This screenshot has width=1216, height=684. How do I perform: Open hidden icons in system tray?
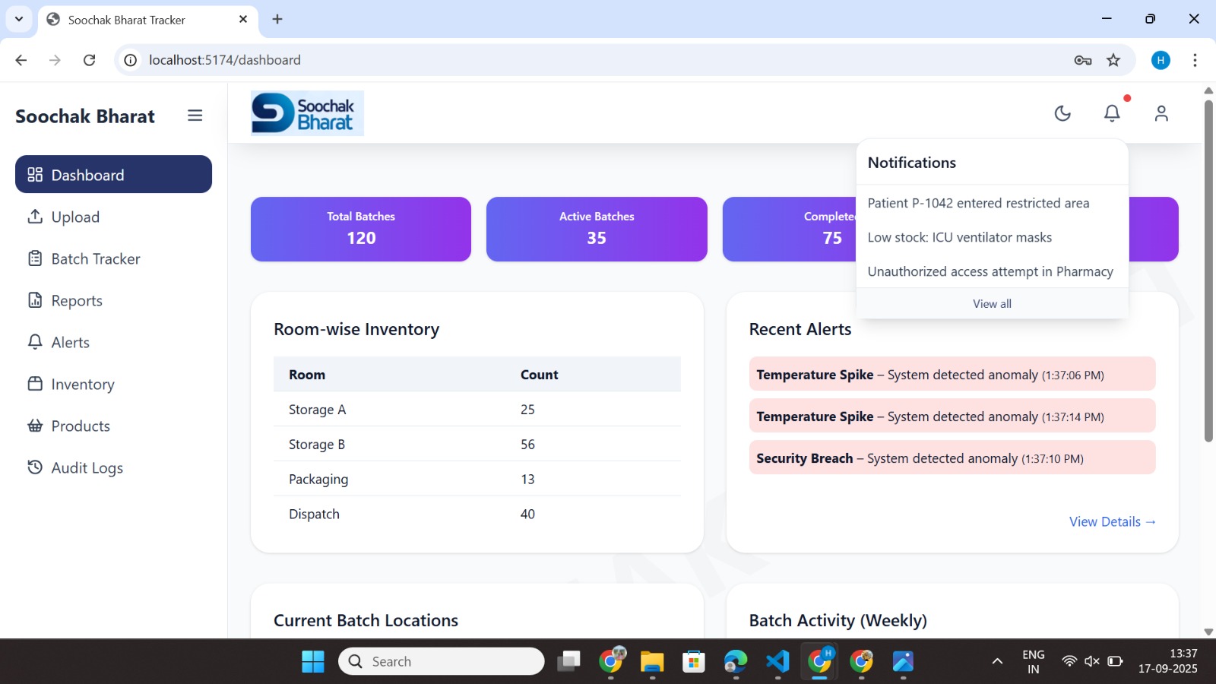[x=996, y=660]
